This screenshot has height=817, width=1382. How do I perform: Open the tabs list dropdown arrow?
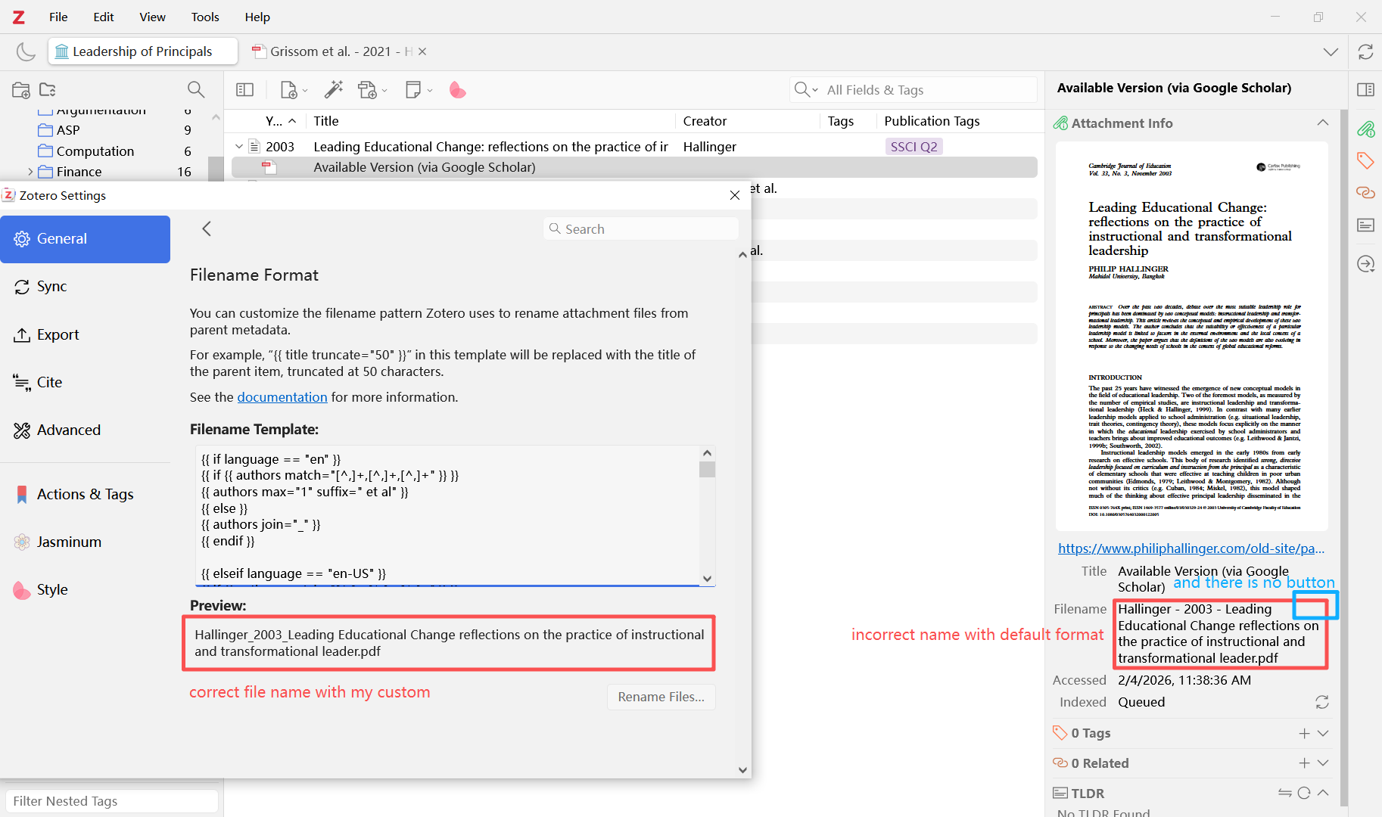[x=1331, y=51]
